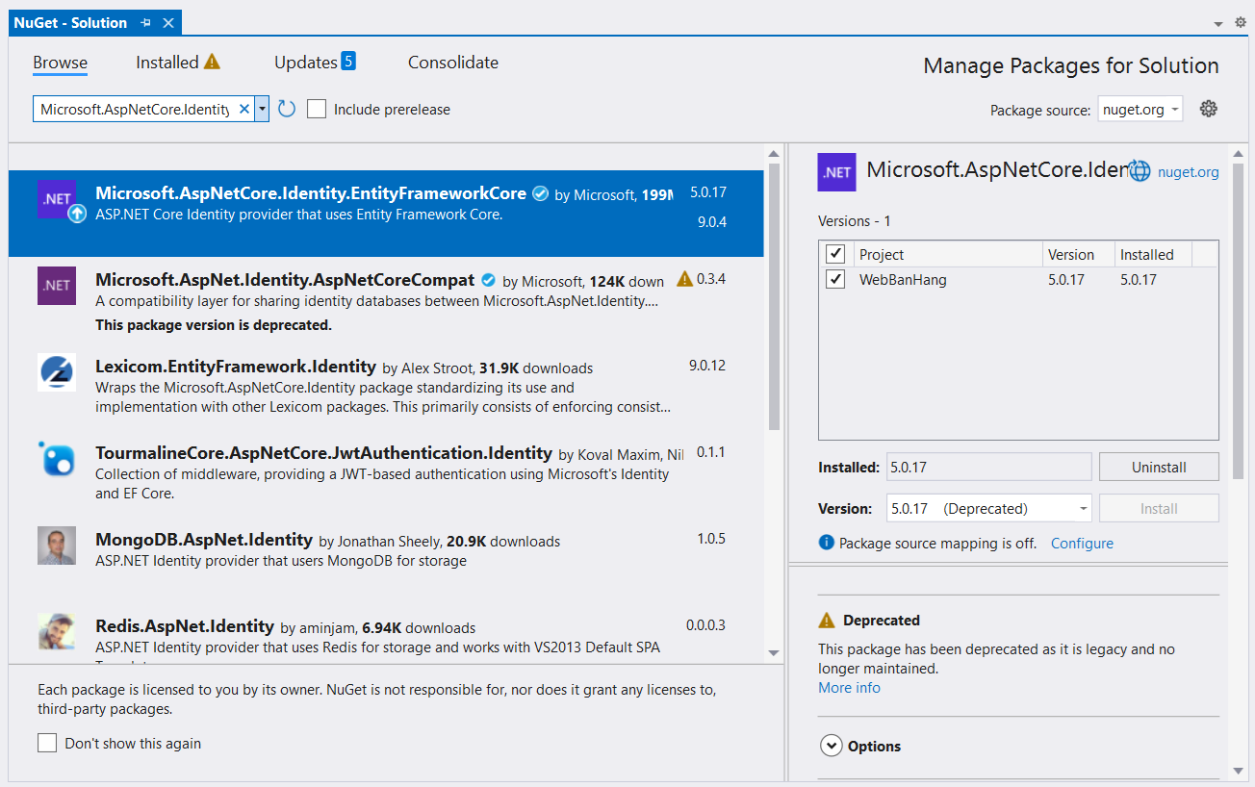Open the Configure source mapping link
Image resolution: width=1255 pixels, height=787 pixels.
[x=1082, y=543]
